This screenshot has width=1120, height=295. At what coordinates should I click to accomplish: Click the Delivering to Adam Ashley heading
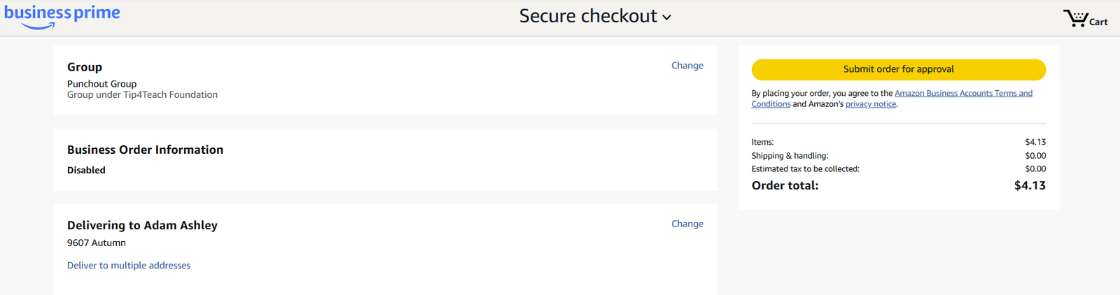[x=142, y=225]
